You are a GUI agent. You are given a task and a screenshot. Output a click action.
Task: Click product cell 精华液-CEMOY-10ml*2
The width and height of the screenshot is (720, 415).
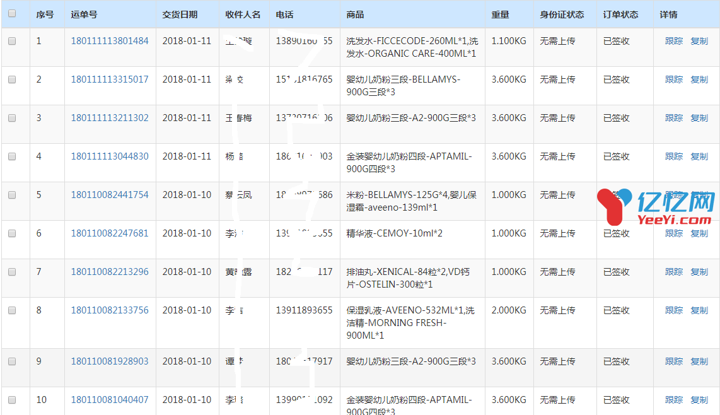(395, 233)
